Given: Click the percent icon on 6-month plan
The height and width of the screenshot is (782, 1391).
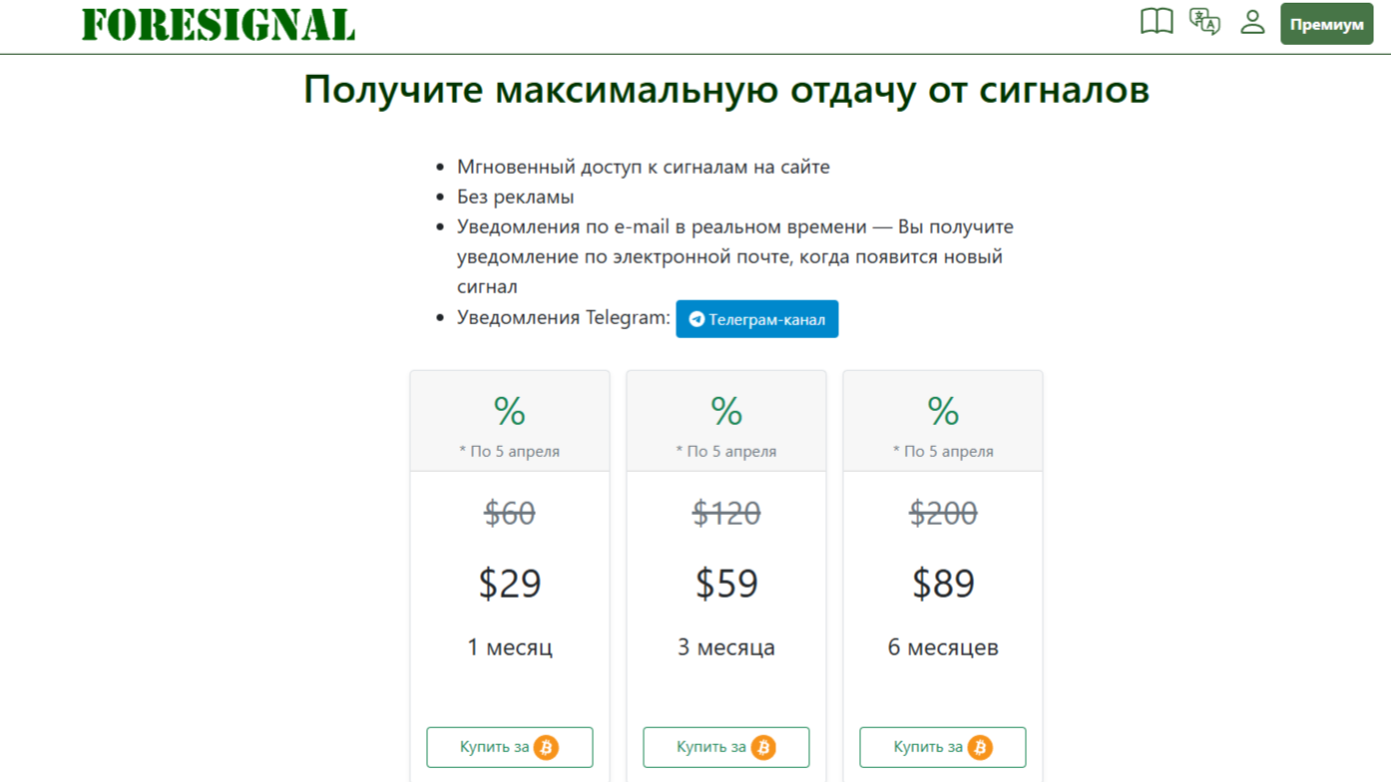Looking at the screenshot, I should [943, 411].
